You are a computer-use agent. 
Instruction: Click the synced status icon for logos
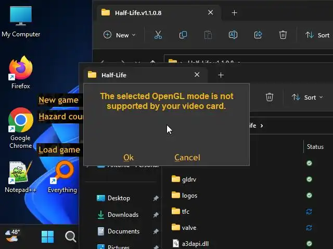pos(309,195)
